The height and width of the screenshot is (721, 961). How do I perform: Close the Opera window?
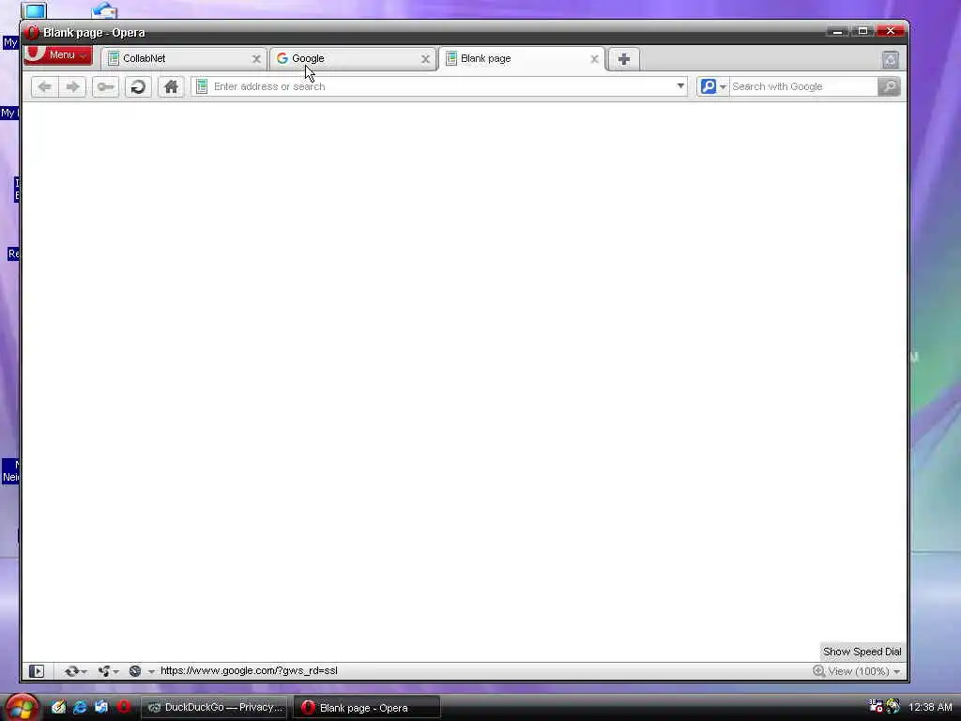[x=890, y=31]
